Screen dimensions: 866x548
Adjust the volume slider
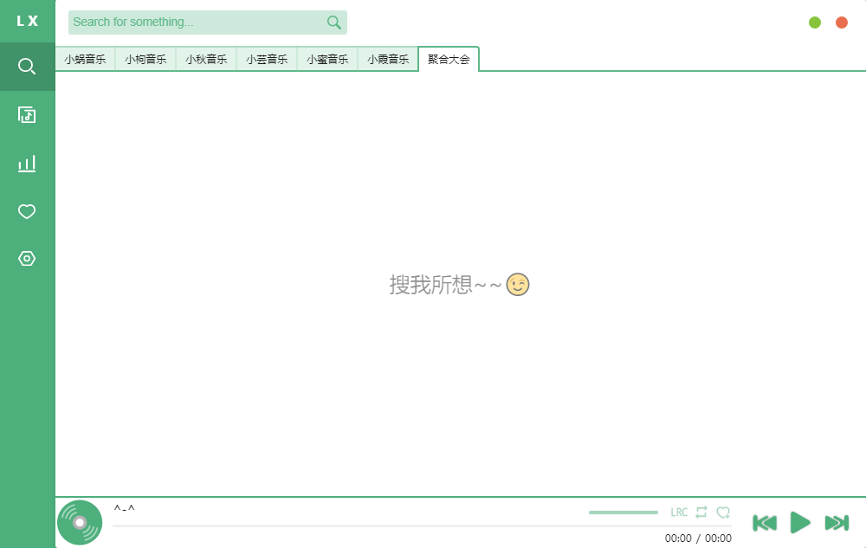(x=623, y=512)
